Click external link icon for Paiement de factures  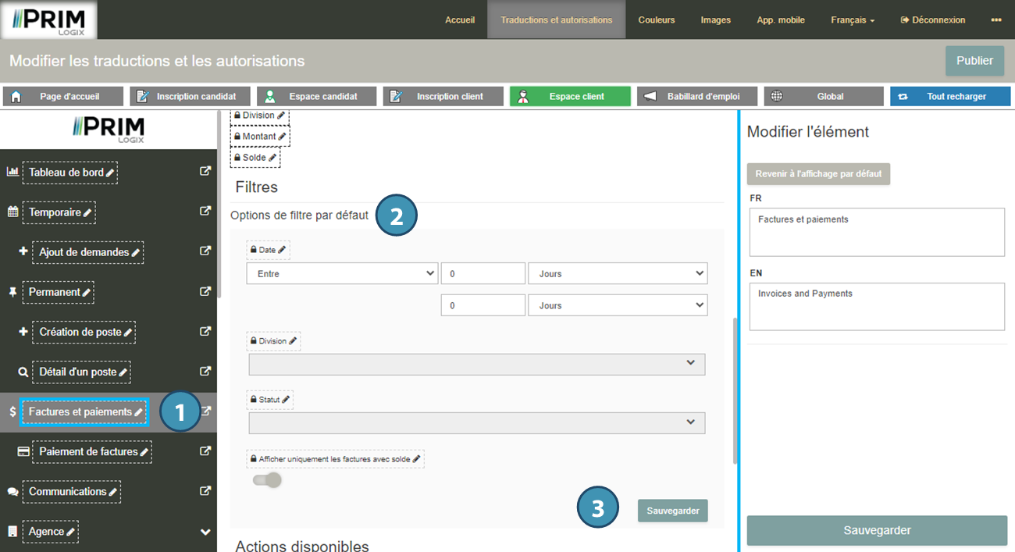coord(205,451)
